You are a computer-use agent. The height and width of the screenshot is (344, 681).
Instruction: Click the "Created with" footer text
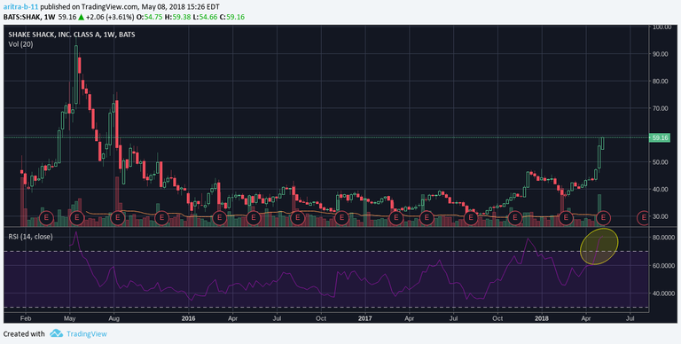pos(24,333)
